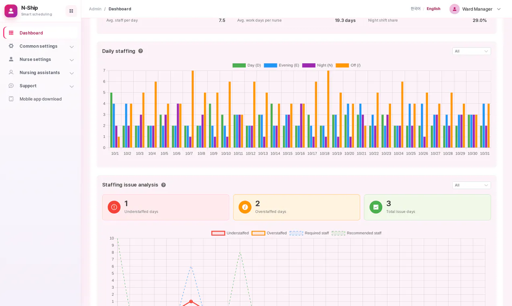Switch language to English

(433, 9)
